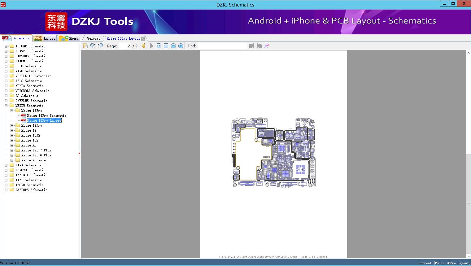471x266 pixels.
Task: Click the viewer scrollbar down arrow
Action: pos(469,256)
